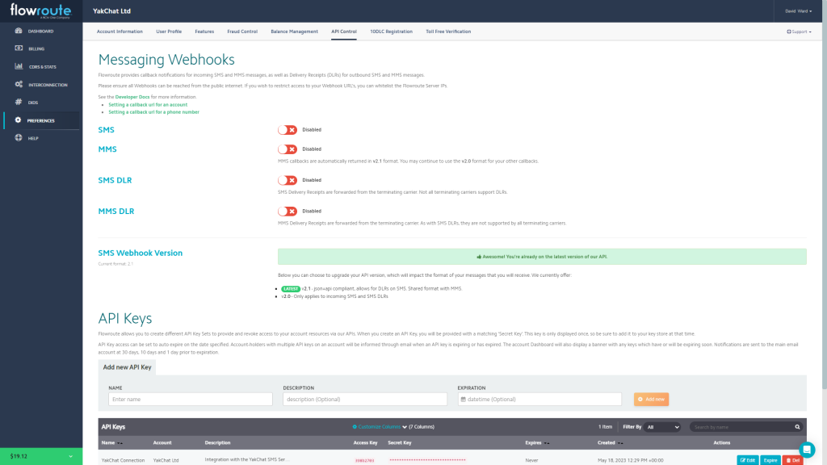This screenshot has height=465, width=827.
Task: Open Billing icon in sidebar
Action: [19, 48]
